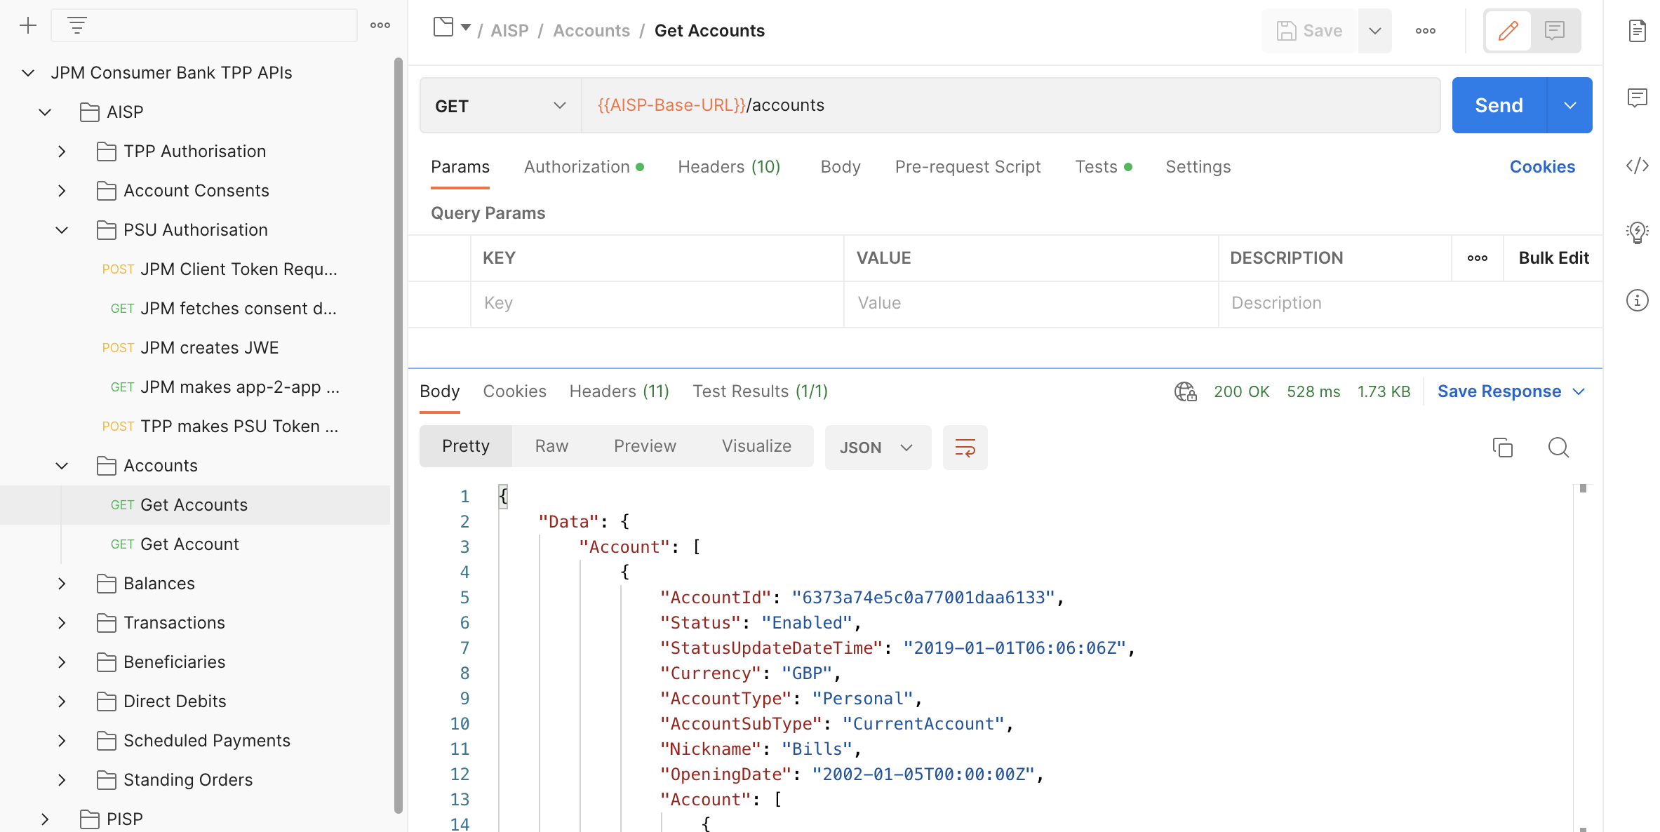Search the response with magnifier icon
This screenshot has height=832, width=1660.
tap(1558, 448)
